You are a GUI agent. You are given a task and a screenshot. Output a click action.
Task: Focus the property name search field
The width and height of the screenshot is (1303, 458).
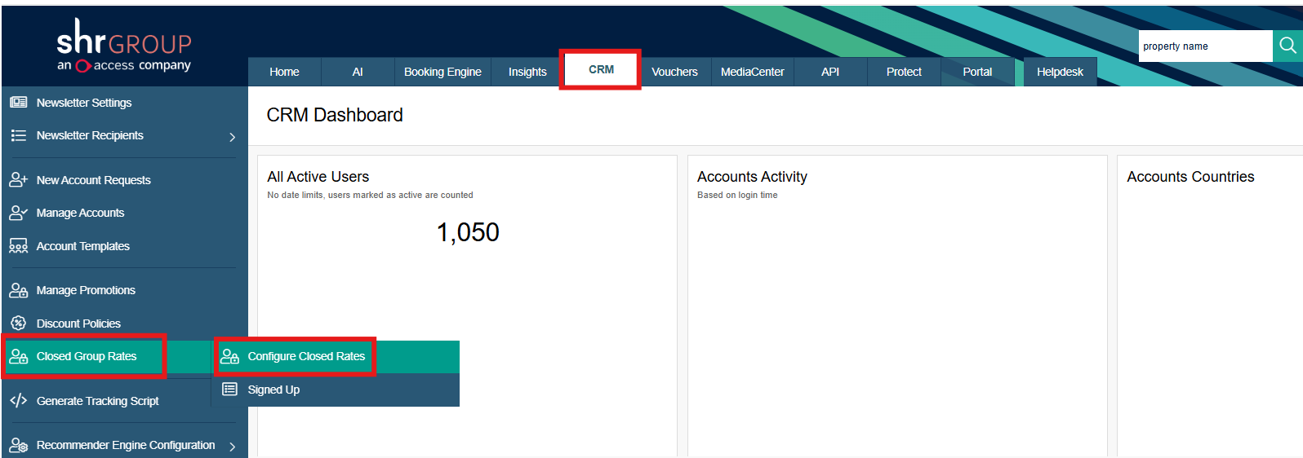tap(1204, 46)
